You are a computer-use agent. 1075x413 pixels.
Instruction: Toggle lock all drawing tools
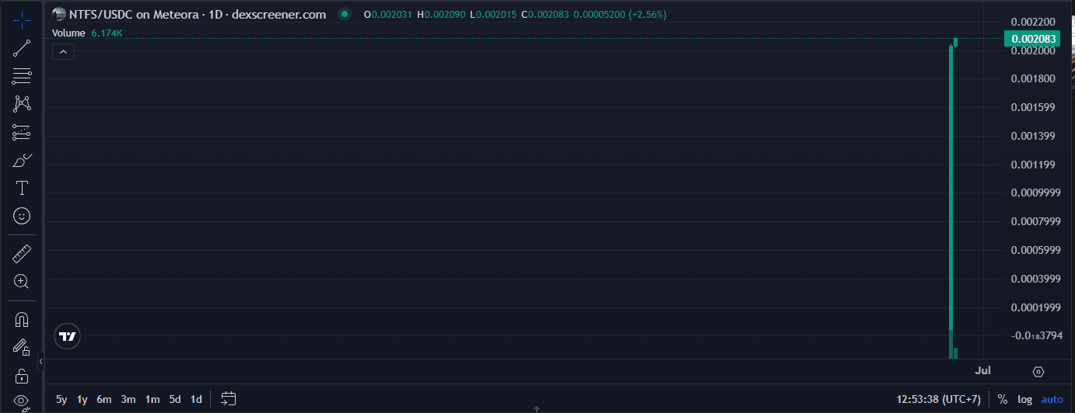click(x=22, y=376)
